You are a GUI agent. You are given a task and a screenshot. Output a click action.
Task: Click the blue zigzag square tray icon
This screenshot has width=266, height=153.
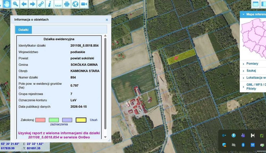point(253,145)
